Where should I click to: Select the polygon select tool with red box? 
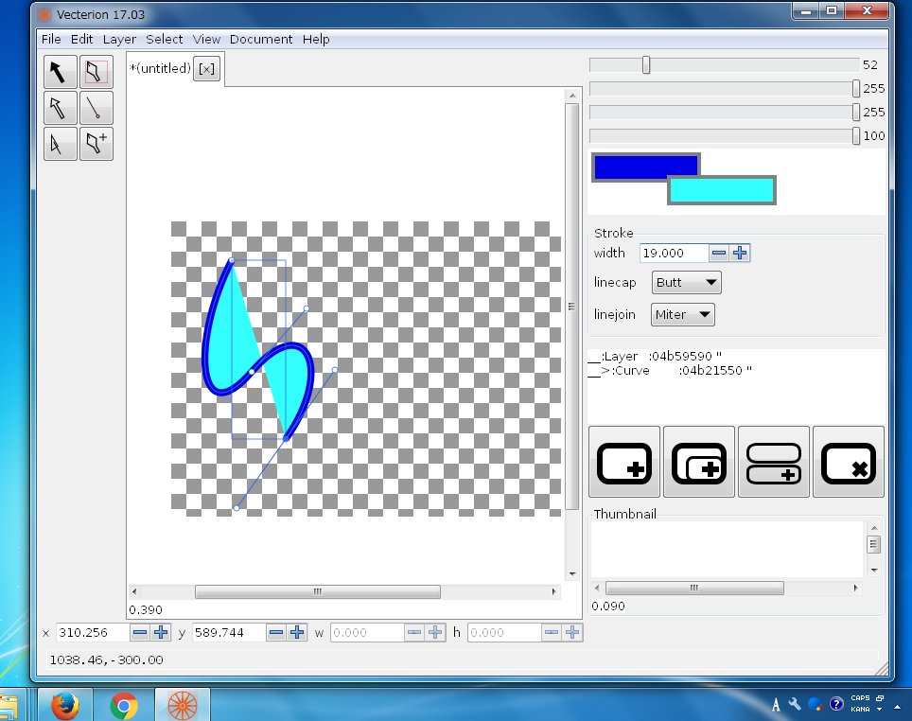96,72
